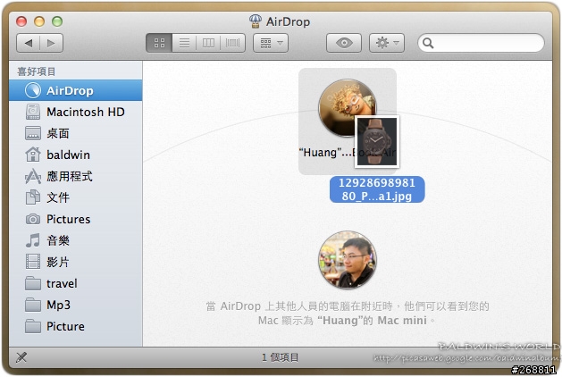Click the film strip movies icon
562x377 pixels.
33,262
